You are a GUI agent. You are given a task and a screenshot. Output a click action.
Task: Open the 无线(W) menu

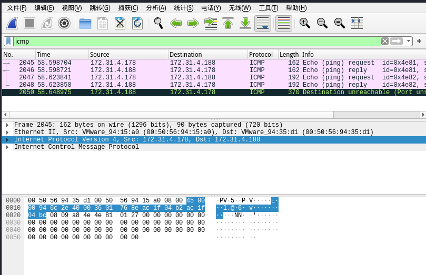click(240, 8)
